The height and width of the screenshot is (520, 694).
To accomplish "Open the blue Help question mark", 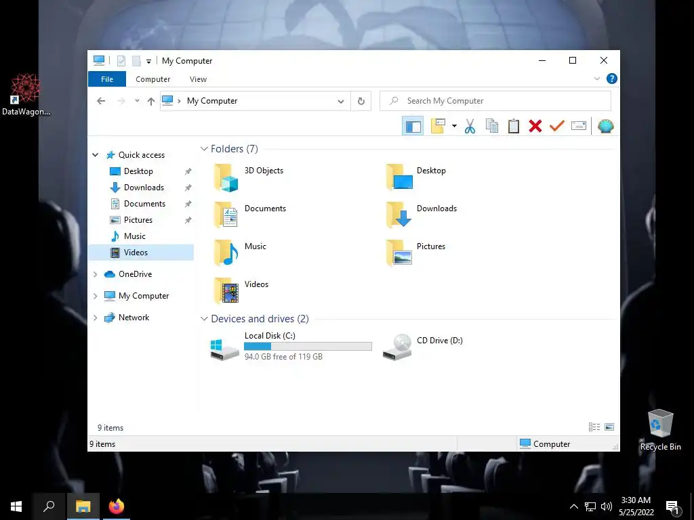I will [612, 79].
